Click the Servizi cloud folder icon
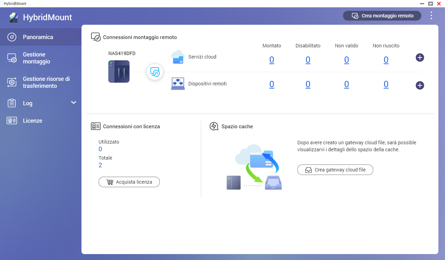This screenshot has height=260, width=445. (x=178, y=57)
